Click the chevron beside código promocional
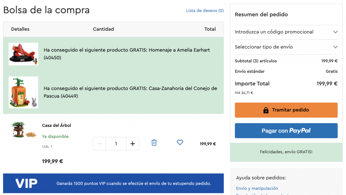 (x=335, y=32)
